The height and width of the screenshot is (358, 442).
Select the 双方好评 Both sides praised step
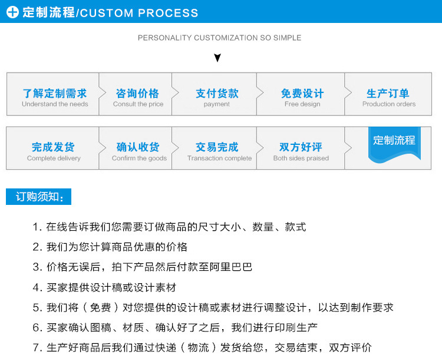(x=301, y=148)
